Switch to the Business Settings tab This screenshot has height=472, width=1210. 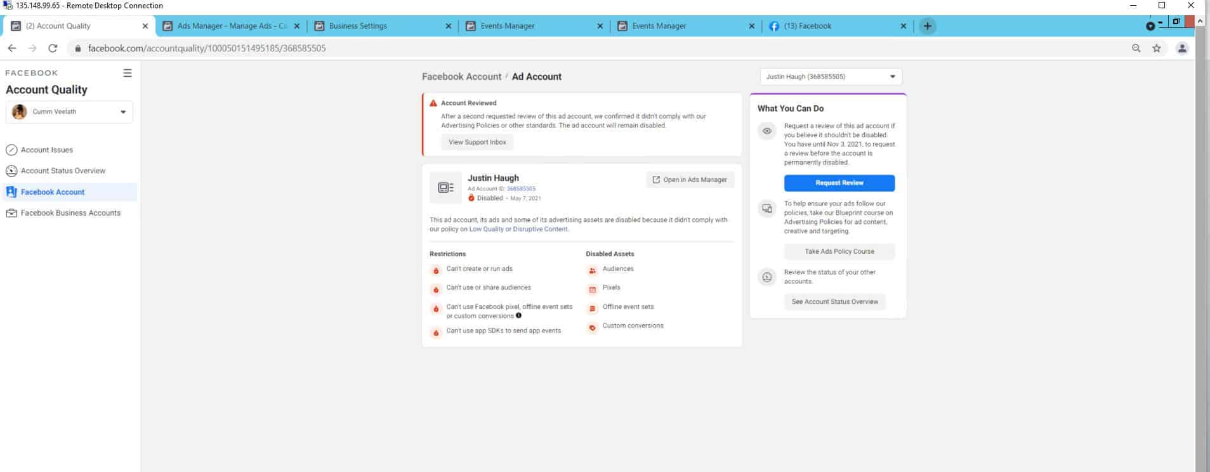(x=357, y=26)
